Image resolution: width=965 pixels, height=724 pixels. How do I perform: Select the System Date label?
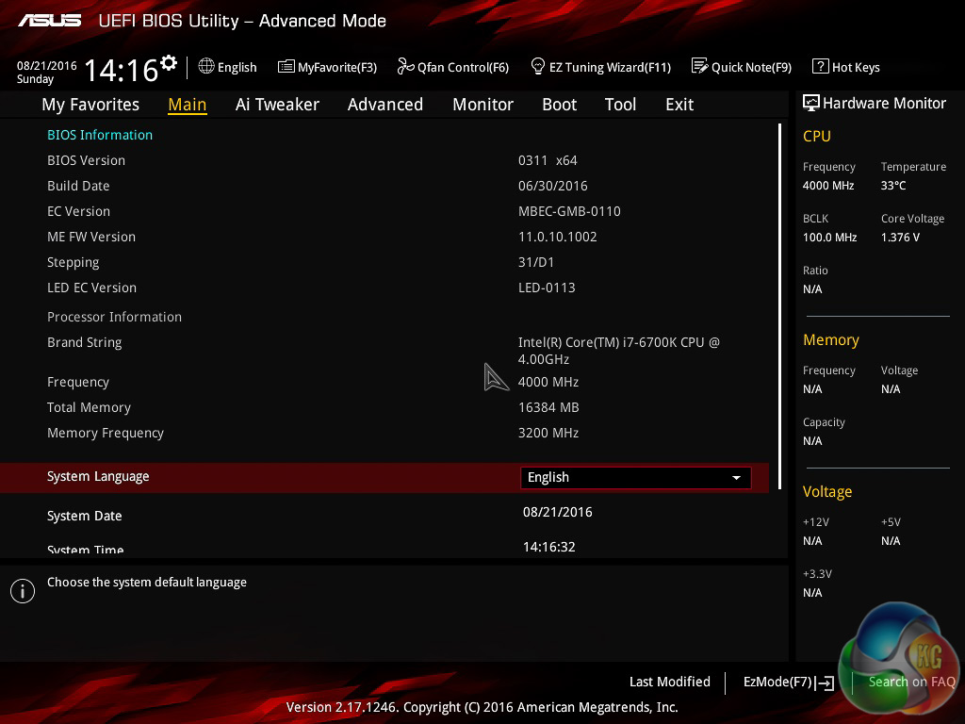click(84, 516)
